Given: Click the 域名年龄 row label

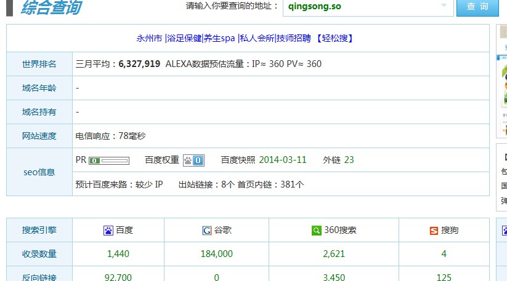Looking at the screenshot, I should [x=39, y=88].
